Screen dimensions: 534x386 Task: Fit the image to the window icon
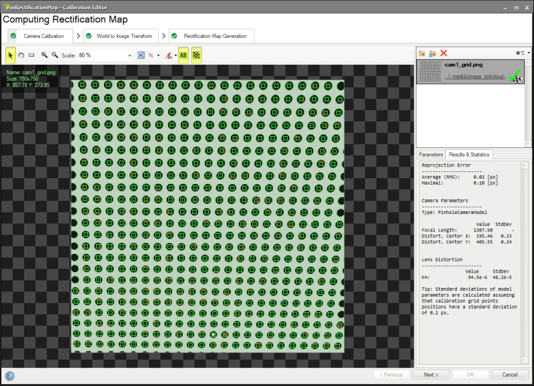[x=141, y=55]
